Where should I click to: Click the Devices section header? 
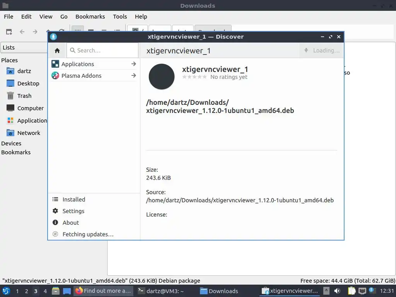[x=11, y=143]
